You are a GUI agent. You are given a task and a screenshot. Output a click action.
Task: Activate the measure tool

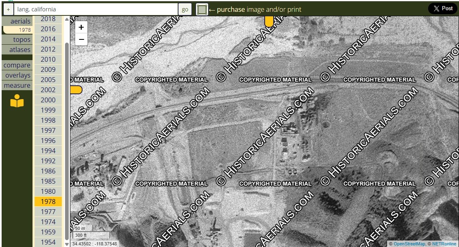[x=17, y=85]
